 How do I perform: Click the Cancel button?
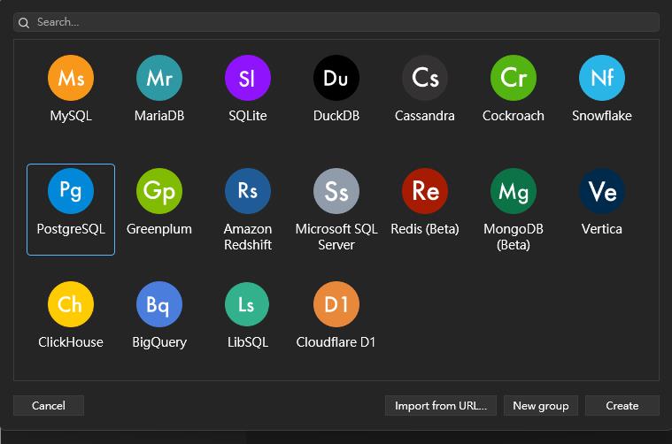point(49,405)
